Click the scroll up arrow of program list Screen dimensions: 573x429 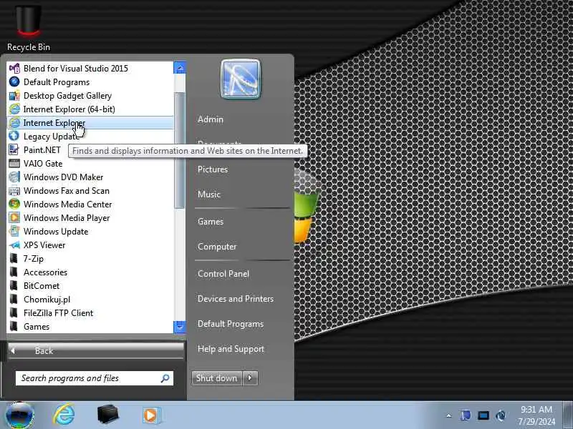click(x=180, y=67)
